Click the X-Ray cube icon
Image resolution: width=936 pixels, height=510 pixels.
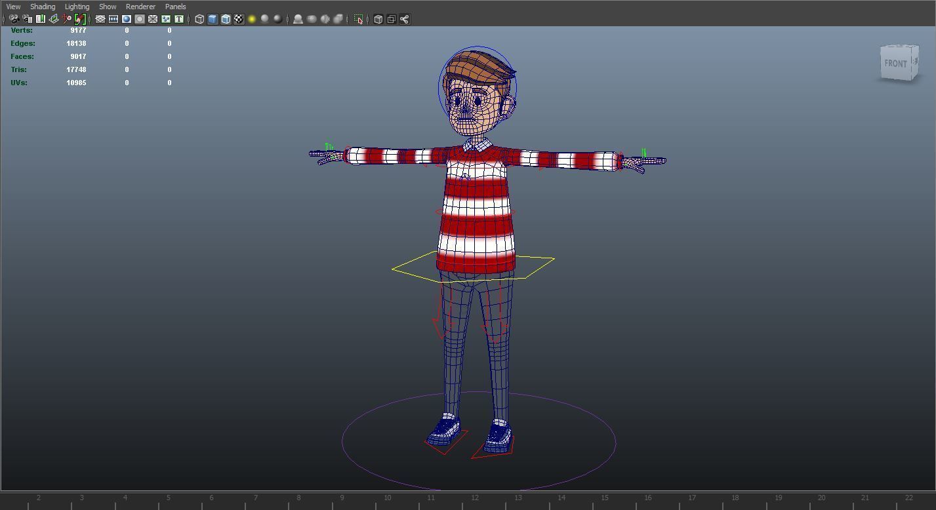(x=378, y=19)
